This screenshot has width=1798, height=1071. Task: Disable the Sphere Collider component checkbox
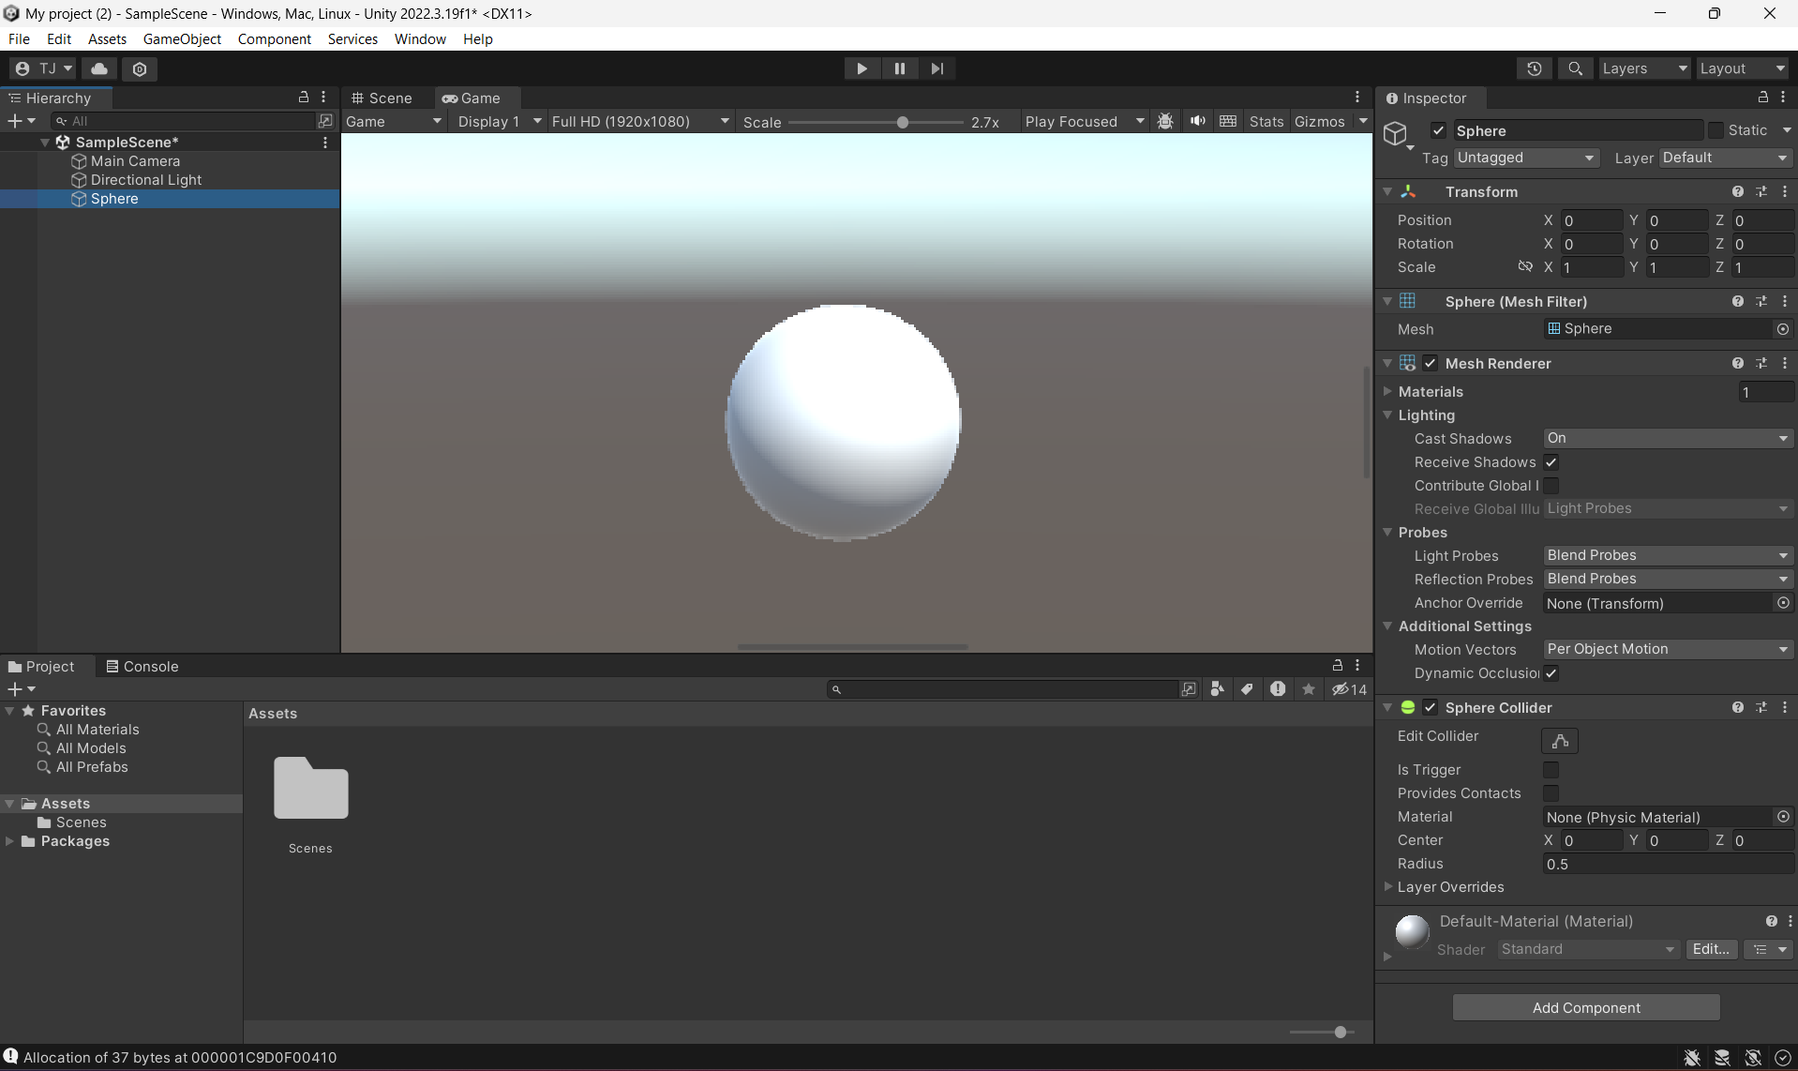point(1431,707)
